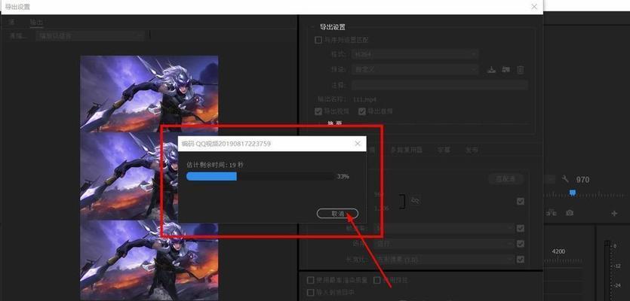Enable 使用预览 checkbox
This screenshot has width=630, height=301.
click(x=376, y=280)
